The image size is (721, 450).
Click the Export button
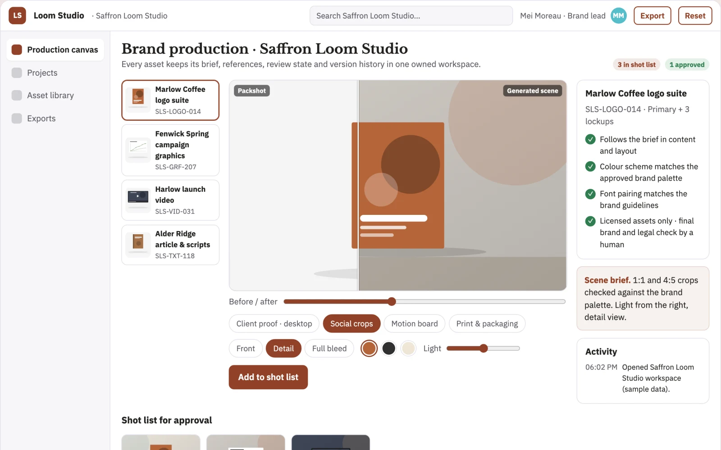(653, 16)
